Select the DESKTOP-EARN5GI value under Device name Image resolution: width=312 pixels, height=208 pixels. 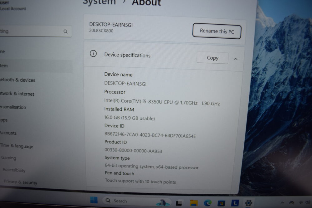[125, 84]
